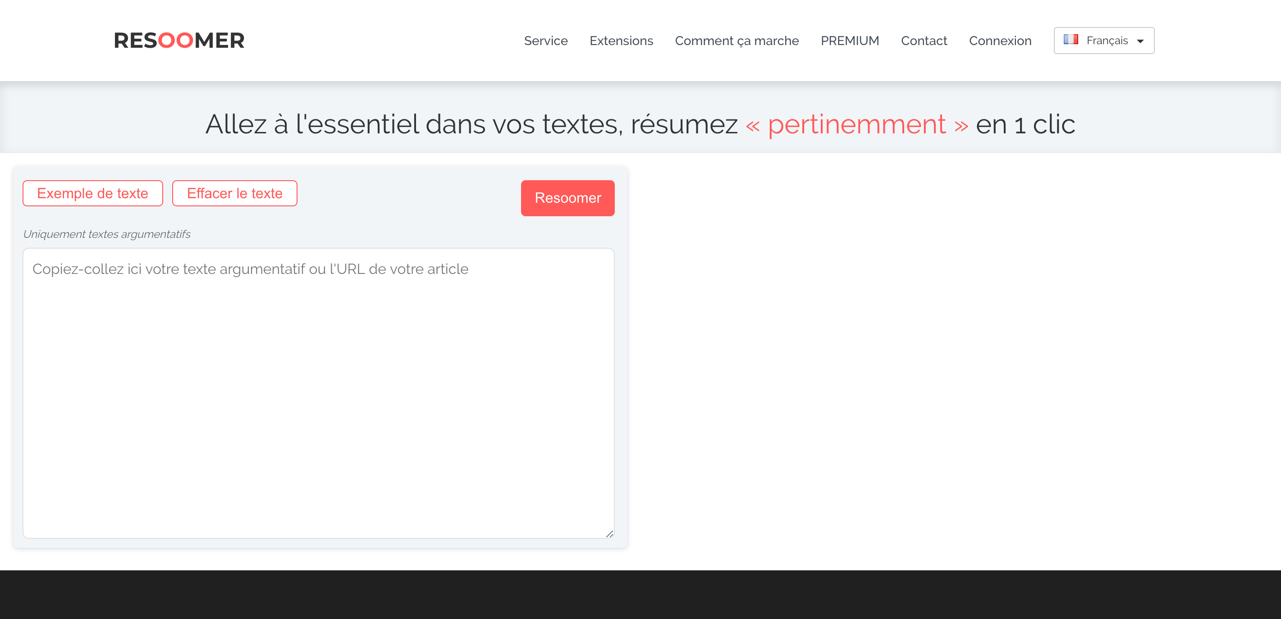
Task: Click the RESOOMER logo
Action: [x=179, y=40]
